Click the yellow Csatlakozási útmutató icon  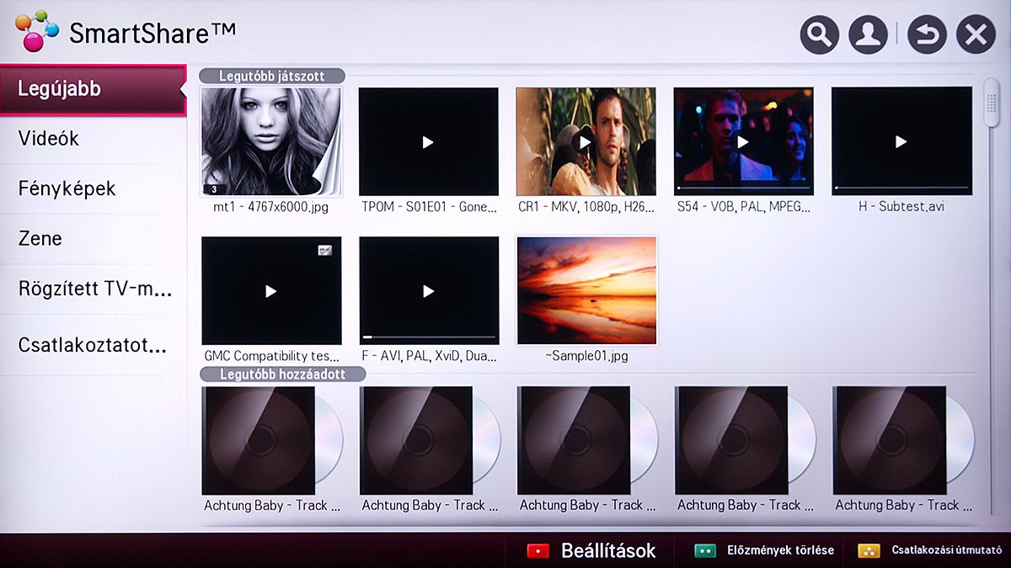[x=869, y=550]
